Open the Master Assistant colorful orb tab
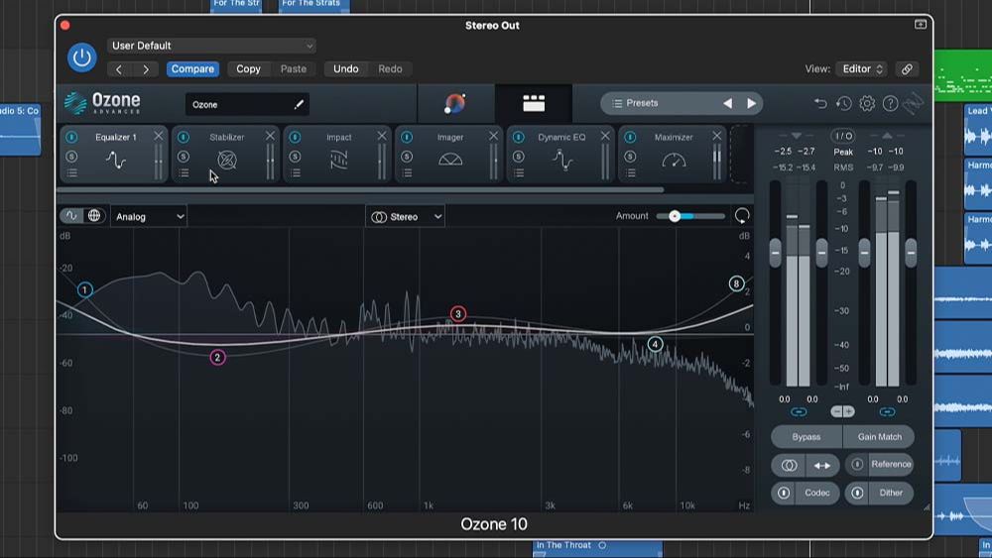The image size is (992, 558). click(455, 103)
